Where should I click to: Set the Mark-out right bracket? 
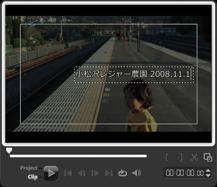pos(181,157)
